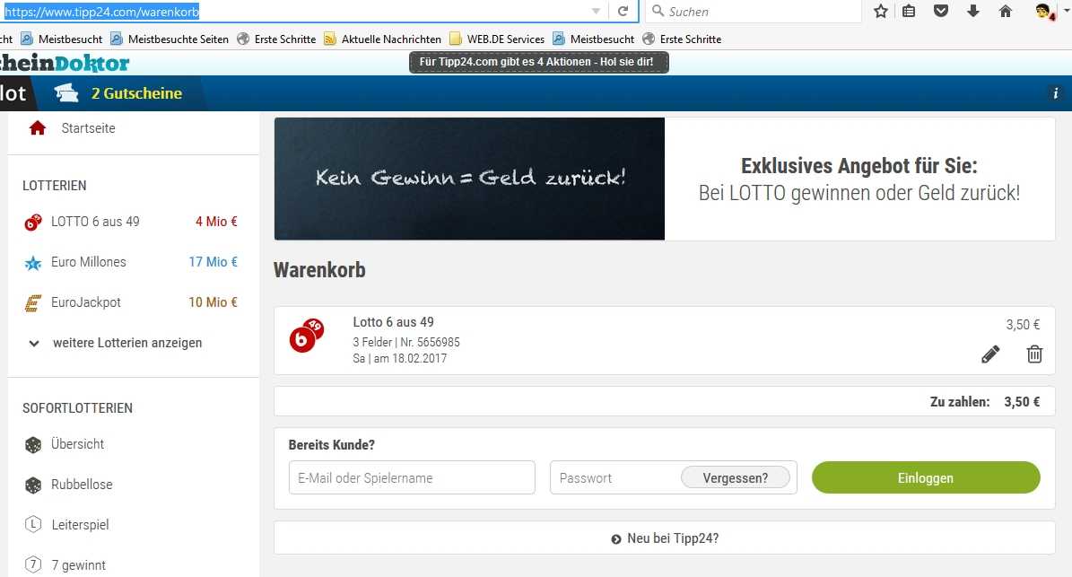Open Sofortlotterien Übersicht
The height and width of the screenshot is (577, 1072).
coord(78,443)
